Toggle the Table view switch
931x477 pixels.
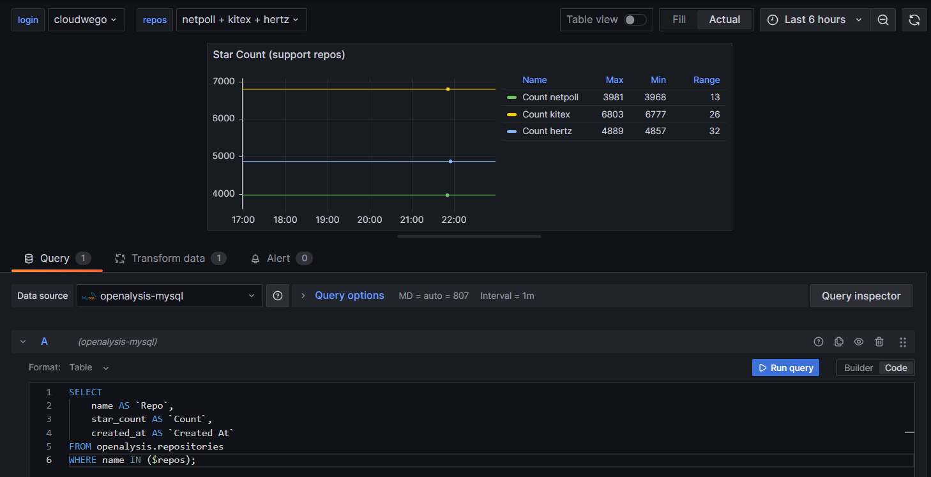pos(635,20)
